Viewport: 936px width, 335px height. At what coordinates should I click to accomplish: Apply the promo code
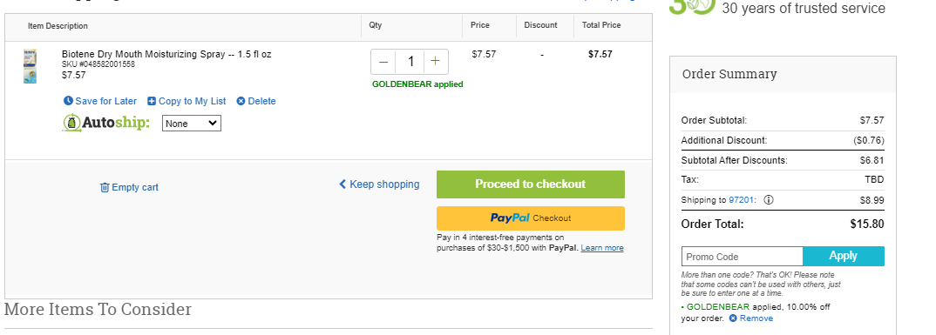[x=844, y=257]
